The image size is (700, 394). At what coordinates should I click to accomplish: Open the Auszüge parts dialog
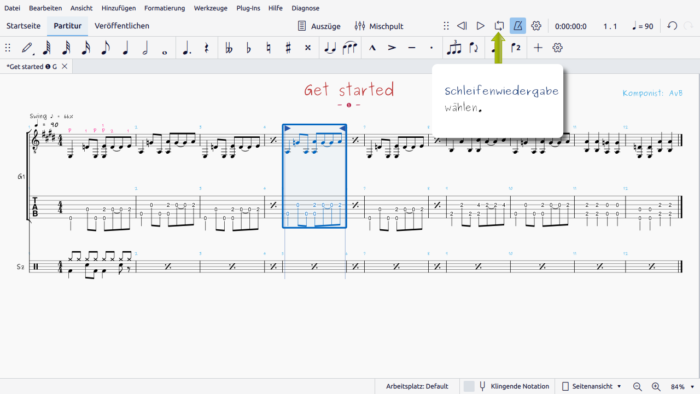coord(319,26)
